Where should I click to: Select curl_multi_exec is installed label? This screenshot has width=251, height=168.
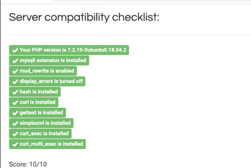click(x=47, y=144)
